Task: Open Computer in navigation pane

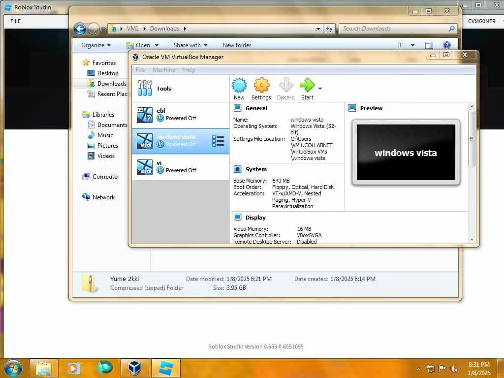Action: (101, 177)
